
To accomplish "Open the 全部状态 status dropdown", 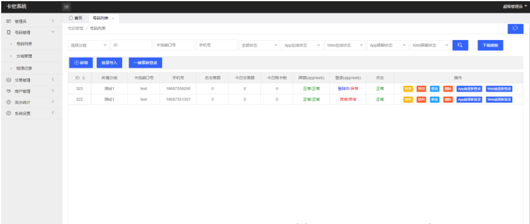I will pyautogui.click(x=260, y=45).
